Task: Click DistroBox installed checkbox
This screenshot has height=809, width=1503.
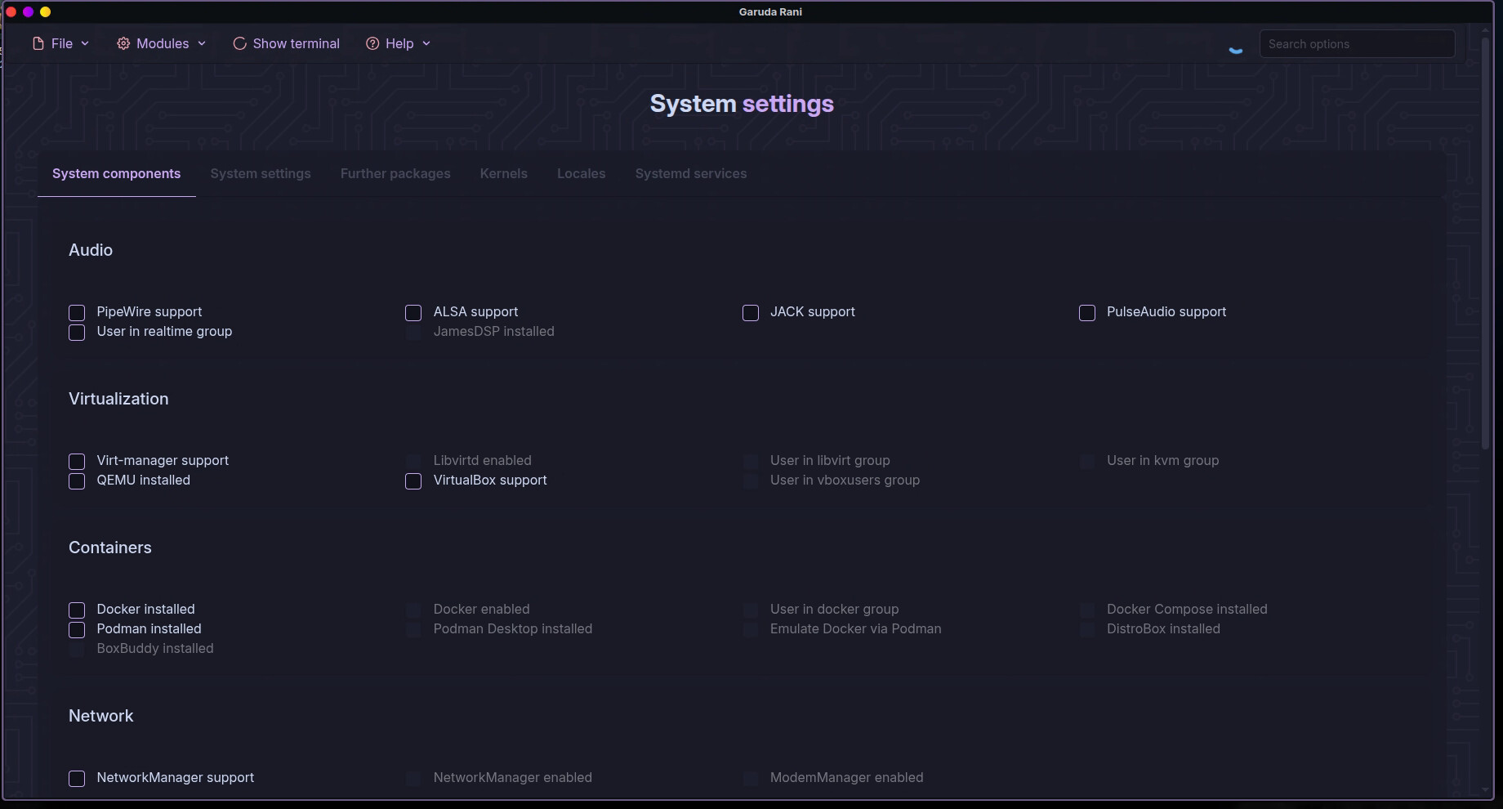Action: point(1087,630)
